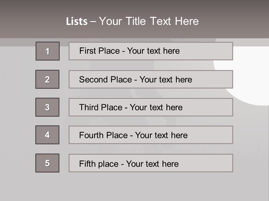This screenshot has height=201, width=269.
Task: Click the Your Title Text Here phrase
Action: (x=149, y=21)
